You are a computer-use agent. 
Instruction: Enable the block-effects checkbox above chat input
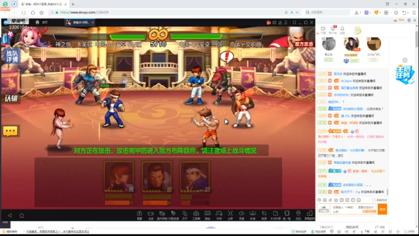[374, 200]
